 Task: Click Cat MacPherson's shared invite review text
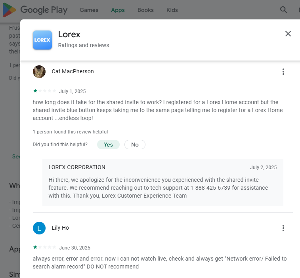click(158, 110)
